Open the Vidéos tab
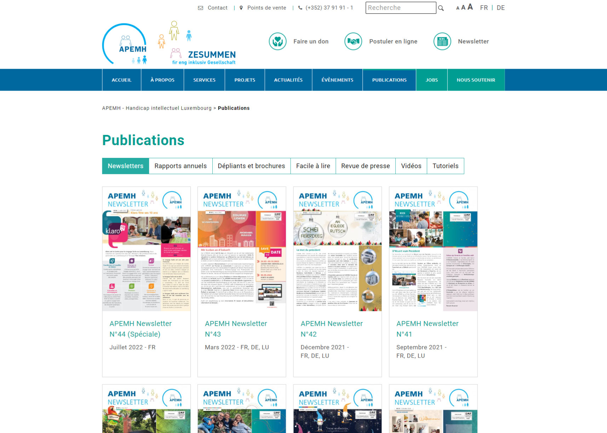The width and height of the screenshot is (607, 433). pos(411,166)
